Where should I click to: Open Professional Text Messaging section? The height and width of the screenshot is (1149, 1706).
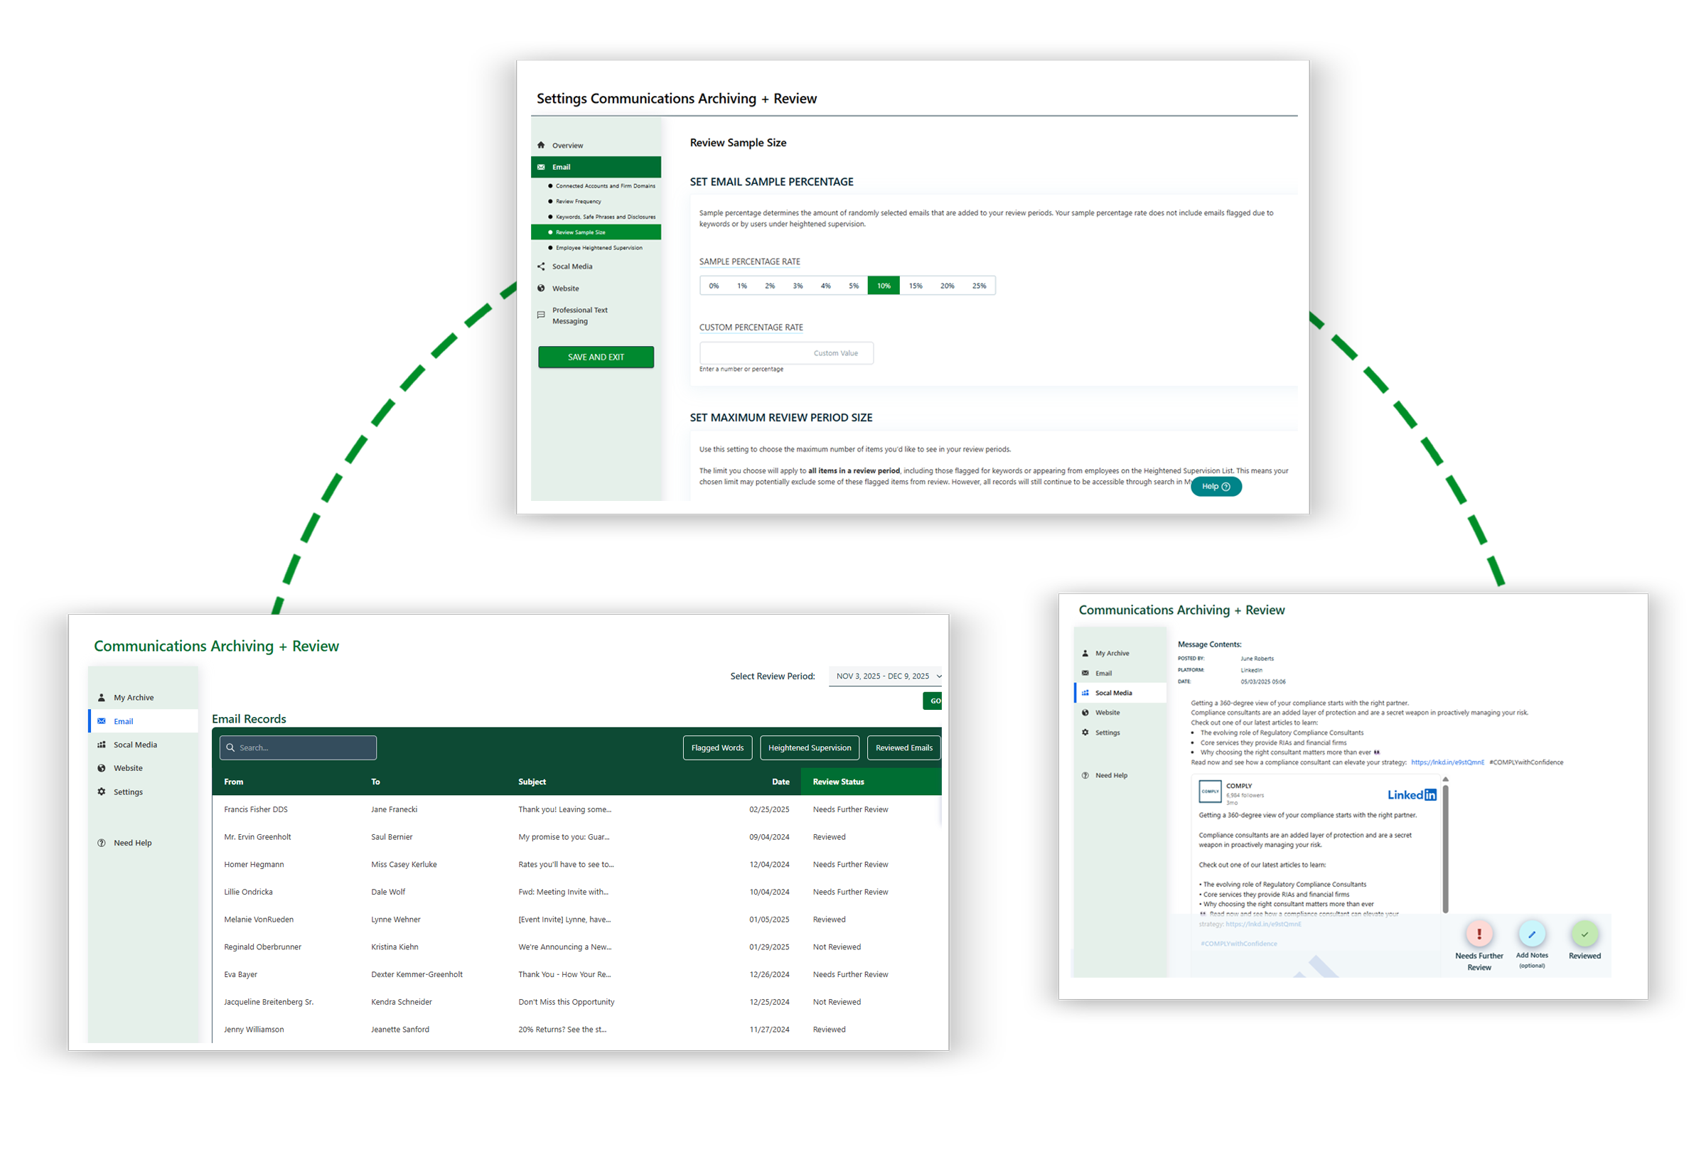[580, 315]
